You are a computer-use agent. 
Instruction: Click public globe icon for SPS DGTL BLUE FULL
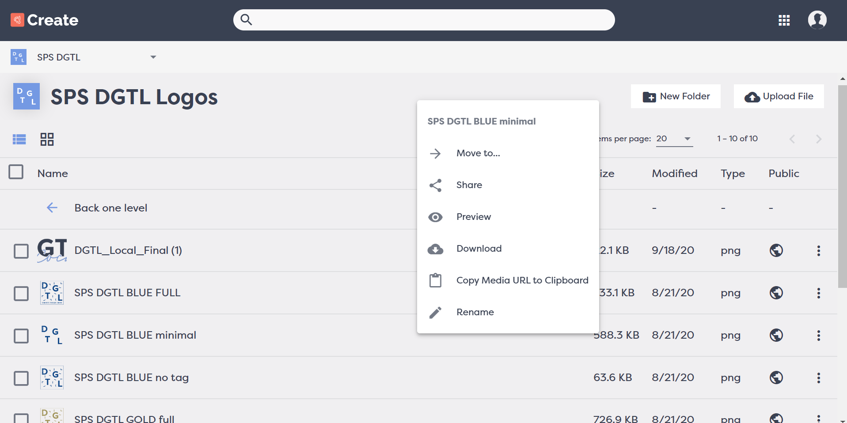pyautogui.click(x=776, y=293)
